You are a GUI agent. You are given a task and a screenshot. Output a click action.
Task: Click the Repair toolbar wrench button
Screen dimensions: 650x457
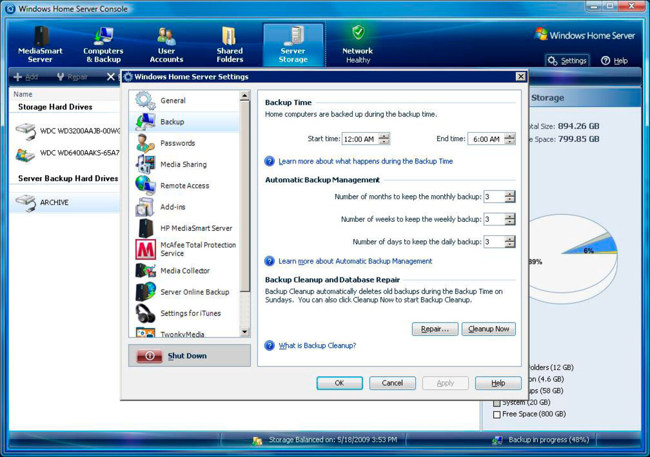(72, 77)
